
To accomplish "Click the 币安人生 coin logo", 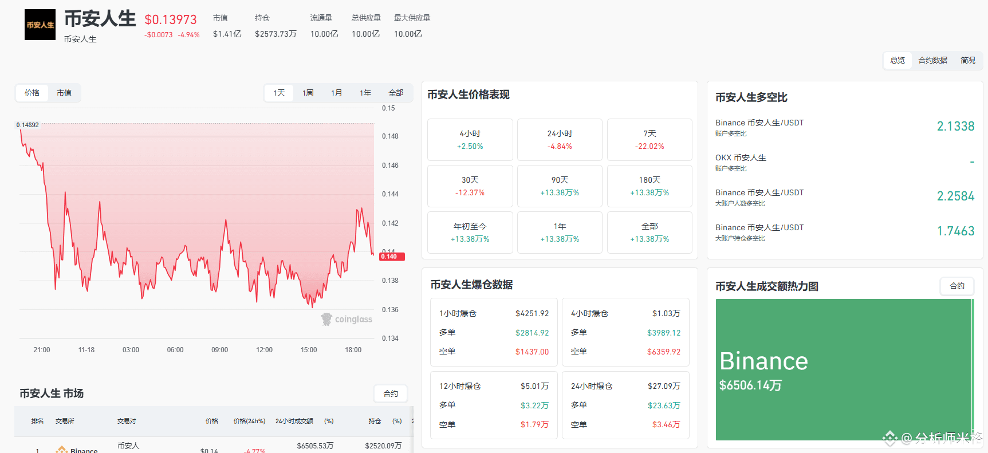I will [x=40, y=25].
